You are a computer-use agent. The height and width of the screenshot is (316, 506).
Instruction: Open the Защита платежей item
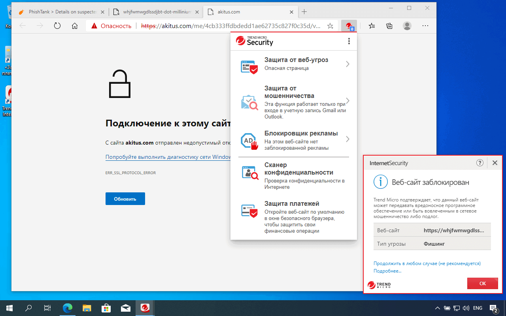(294, 217)
